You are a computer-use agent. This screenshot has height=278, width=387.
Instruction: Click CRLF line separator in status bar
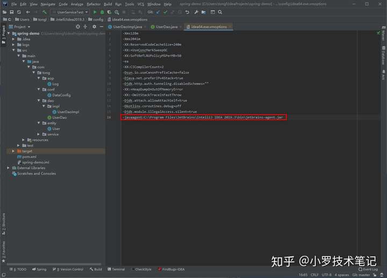[x=314, y=275]
